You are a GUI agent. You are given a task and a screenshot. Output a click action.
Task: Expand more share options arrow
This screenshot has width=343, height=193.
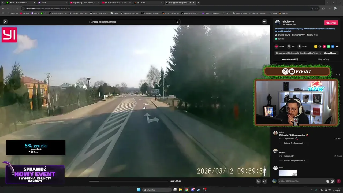click(337, 46)
